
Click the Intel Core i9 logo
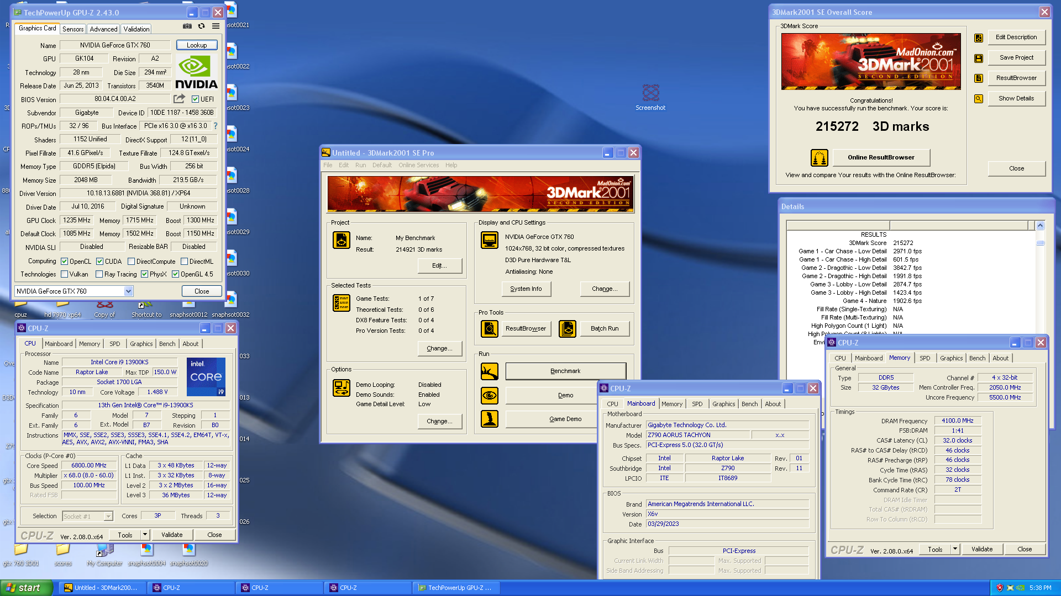click(x=206, y=377)
